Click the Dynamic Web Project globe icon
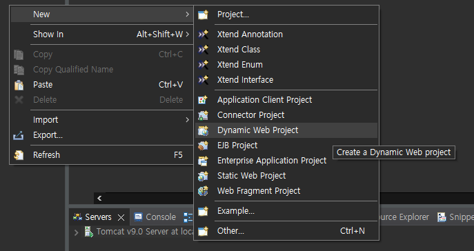Screen dimensions: 474x251 point(203,130)
